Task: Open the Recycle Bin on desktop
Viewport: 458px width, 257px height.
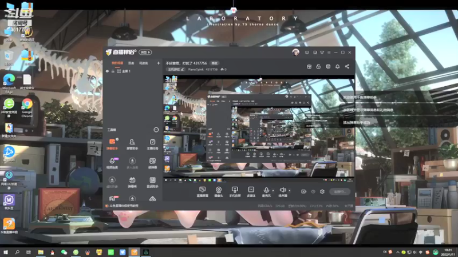Action: click(x=9, y=58)
